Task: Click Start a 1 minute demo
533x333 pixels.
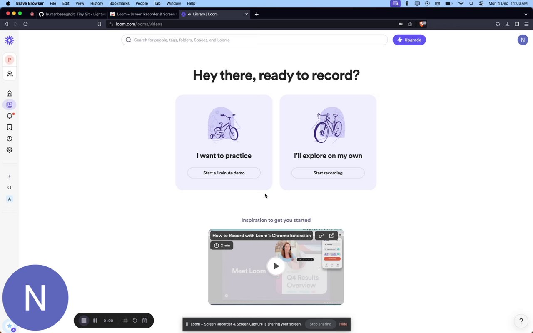Action: 224,173
